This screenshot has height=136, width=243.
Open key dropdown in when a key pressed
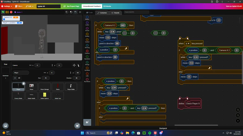pyautogui.click(x=188, y=44)
